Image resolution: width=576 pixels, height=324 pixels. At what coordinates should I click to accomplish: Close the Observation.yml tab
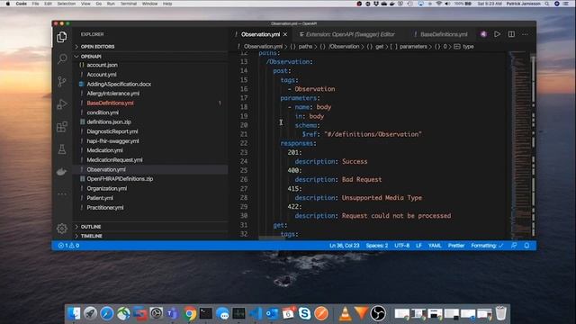(285, 34)
